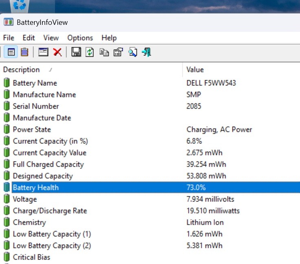Select the Power State row
This screenshot has height=264, width=300.
coord(150,129)
